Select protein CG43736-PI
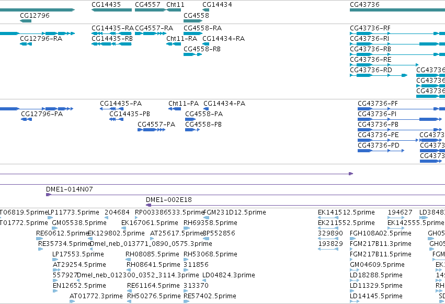 pyautogui.click(x=400, y=119)
